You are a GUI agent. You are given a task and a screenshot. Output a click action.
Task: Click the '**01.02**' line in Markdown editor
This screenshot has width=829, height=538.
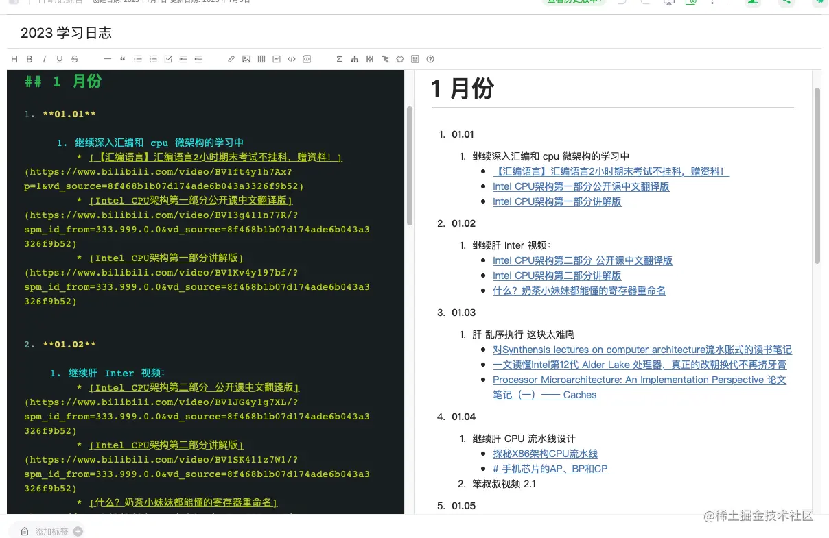pyautogui.click(x=69, y=345)
